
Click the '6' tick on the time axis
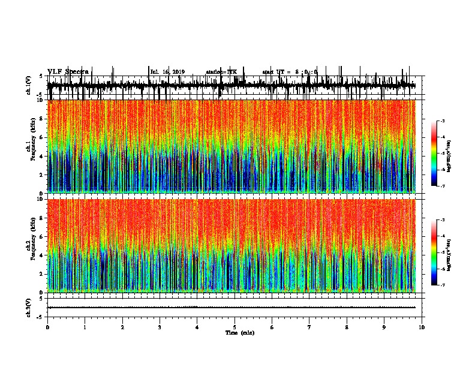tap(272, 327)
